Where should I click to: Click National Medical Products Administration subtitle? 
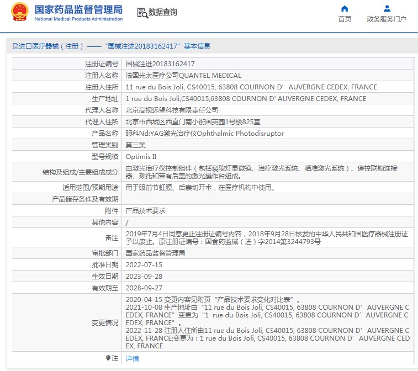tap(78, 19)
